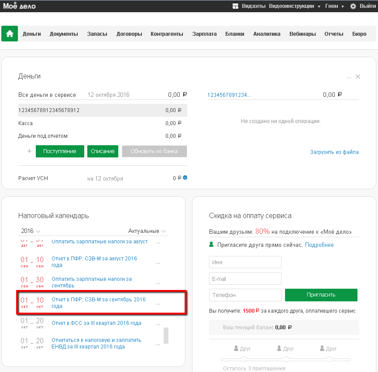
Task: Click the Имя input field
Action: point(245,262)
